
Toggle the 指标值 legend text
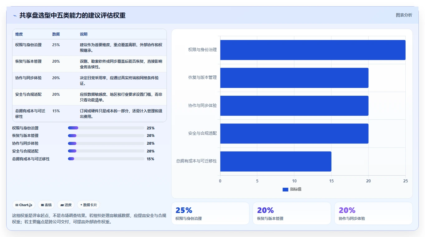[x=296, y=189]
